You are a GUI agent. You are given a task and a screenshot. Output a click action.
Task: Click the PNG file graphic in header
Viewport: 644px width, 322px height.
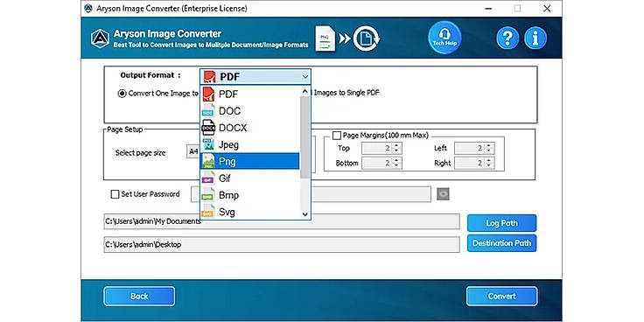point(325,38)
